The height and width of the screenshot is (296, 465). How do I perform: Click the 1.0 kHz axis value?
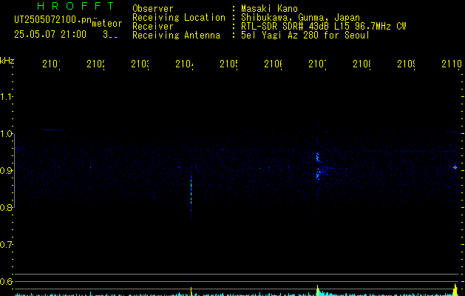[6, 134]
